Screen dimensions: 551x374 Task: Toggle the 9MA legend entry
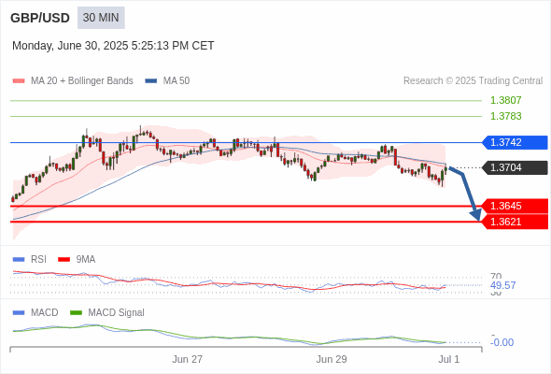pos(77,259)
